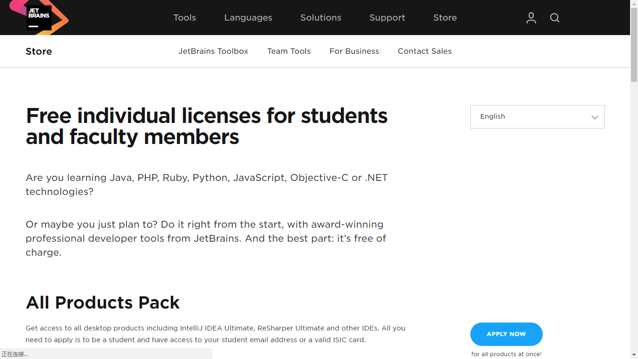Open the Tools menu
Viewport: 638px width, 359px height.
click(184, 18)
